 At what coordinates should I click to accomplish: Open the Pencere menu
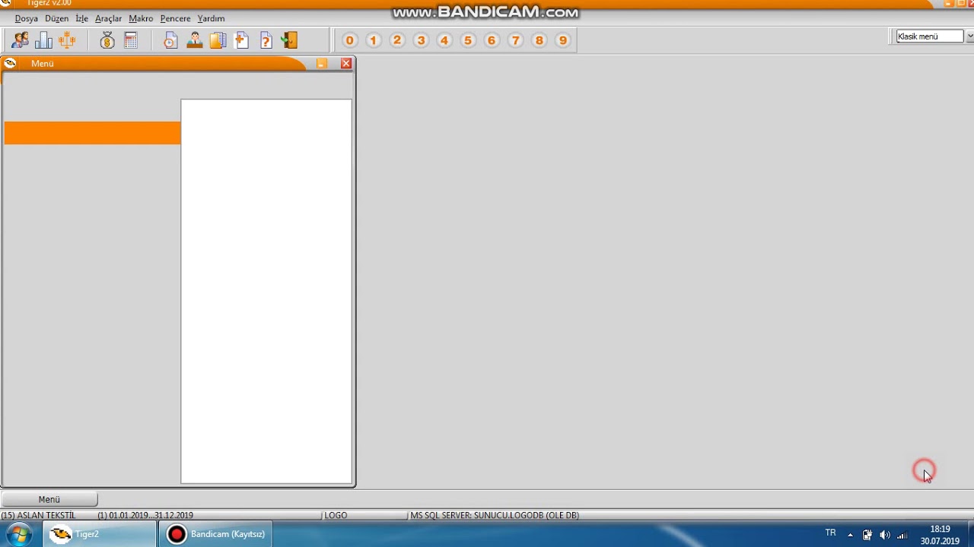coord(176,18)
